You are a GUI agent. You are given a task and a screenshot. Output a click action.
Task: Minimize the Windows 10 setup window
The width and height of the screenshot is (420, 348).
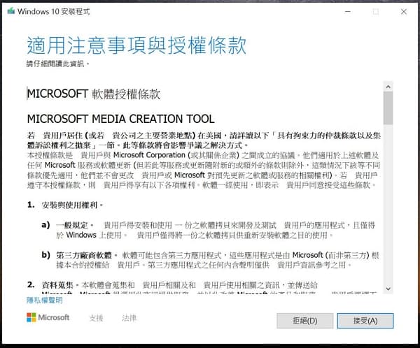[x=348, y=11]
